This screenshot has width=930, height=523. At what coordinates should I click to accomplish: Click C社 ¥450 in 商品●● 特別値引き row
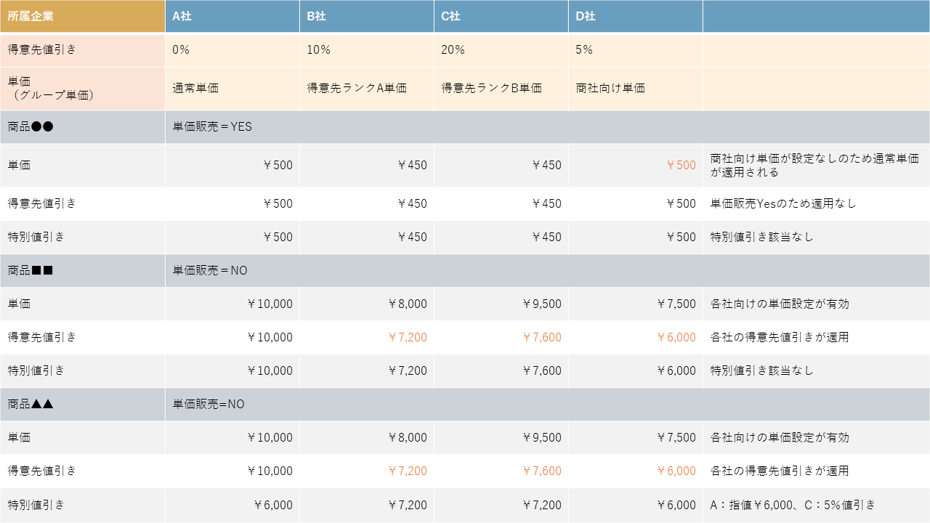546,237
